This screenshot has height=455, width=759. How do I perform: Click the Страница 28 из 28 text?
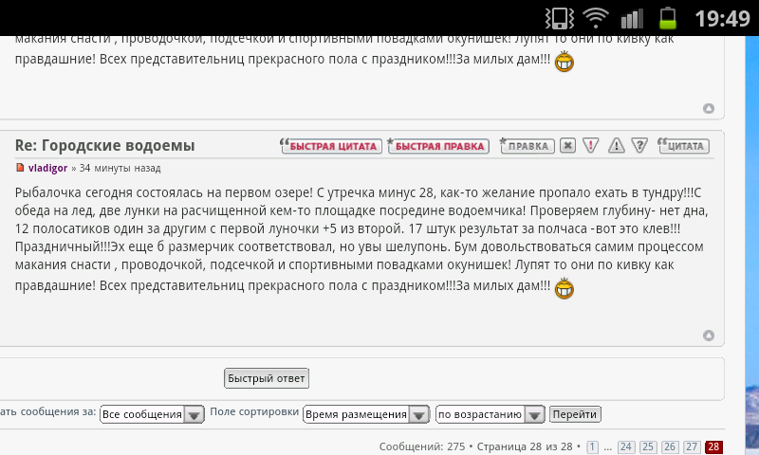point(525,446)
